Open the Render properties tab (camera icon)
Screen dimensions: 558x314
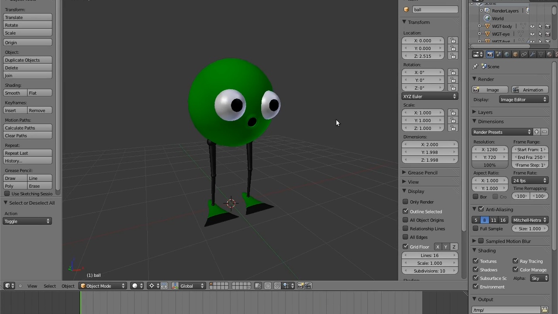coord(490,55)
